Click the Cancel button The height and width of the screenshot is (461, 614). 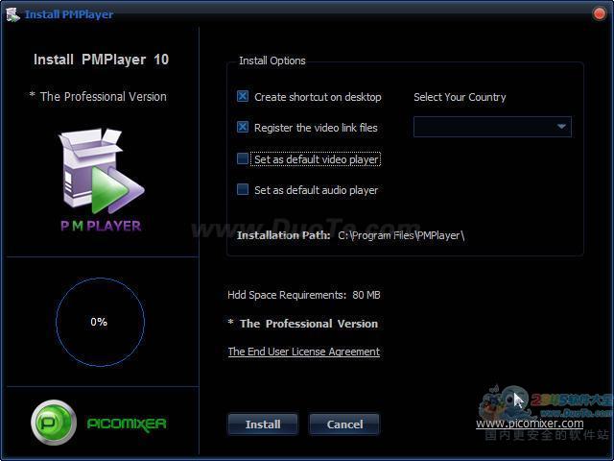coord(344,425)
